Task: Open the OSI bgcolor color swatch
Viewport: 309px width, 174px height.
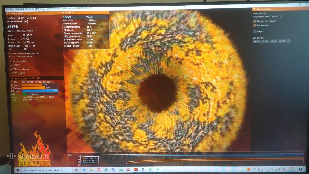Action: pos(289,41)
